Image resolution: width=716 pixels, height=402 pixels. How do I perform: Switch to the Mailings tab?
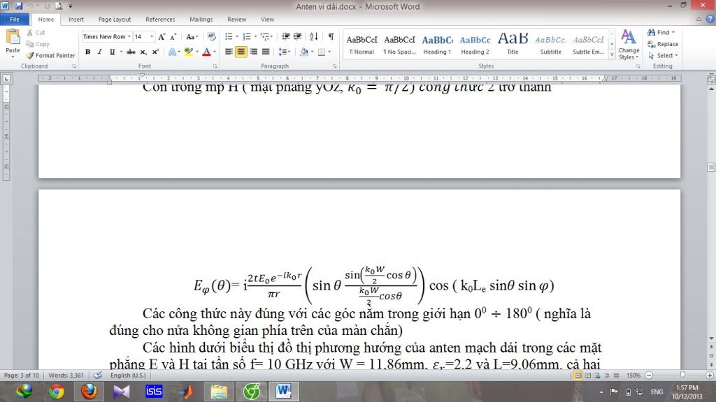click(201, 19)
